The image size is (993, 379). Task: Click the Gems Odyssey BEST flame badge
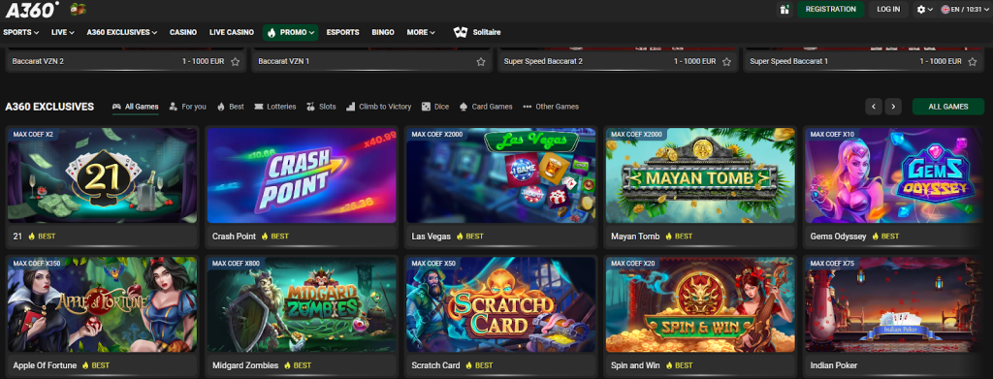(885, 237)
